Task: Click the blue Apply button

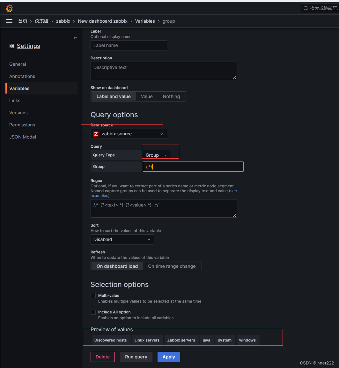Action: click(169, 357)
